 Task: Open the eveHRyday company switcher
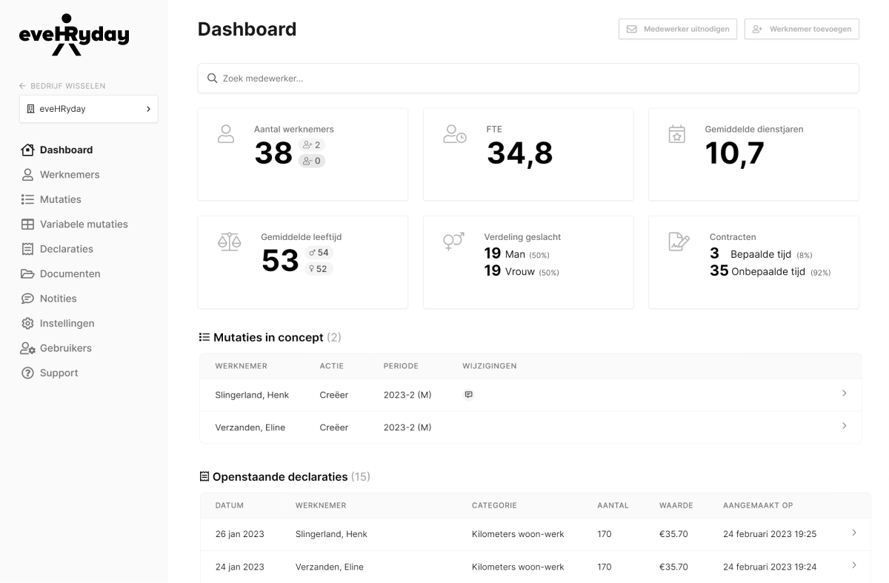tap(88, 109)
